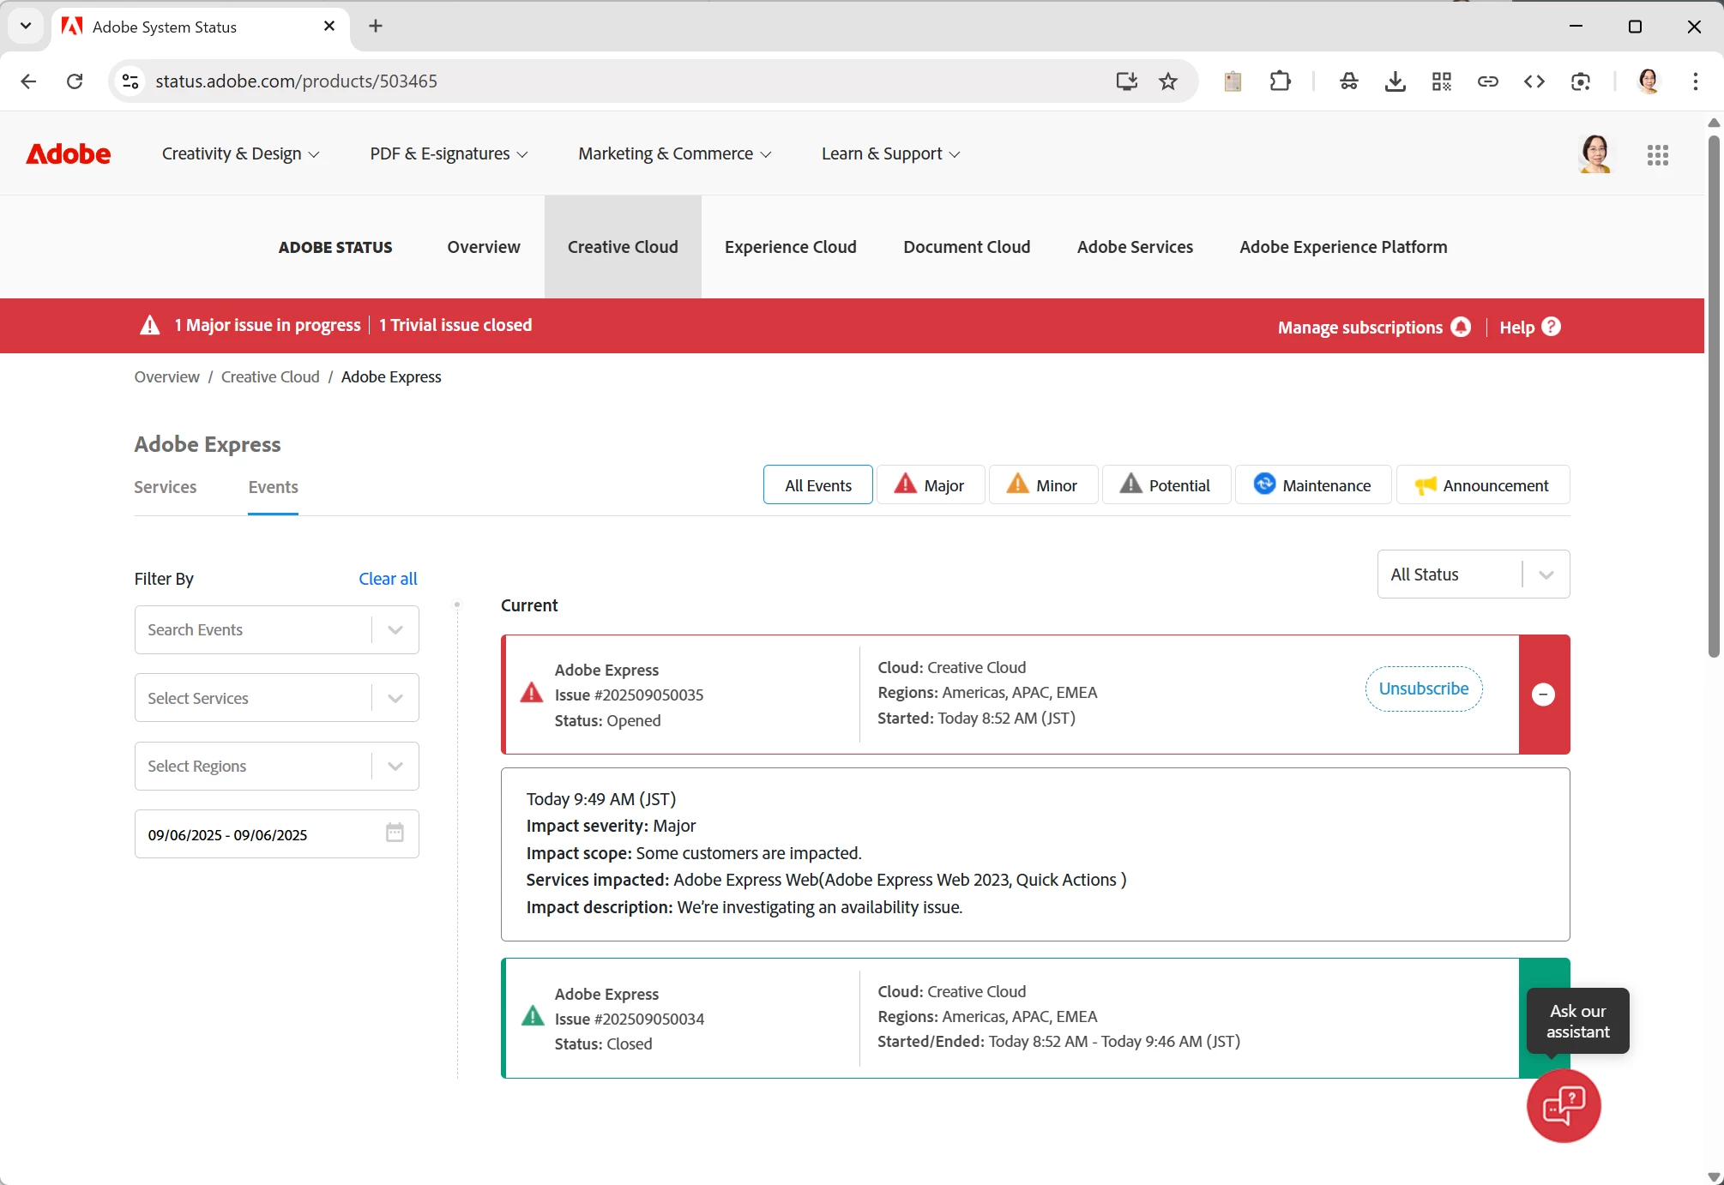Open the Select Regions dropdown
The image size is (1724, 1185).
tap(276, 766)
